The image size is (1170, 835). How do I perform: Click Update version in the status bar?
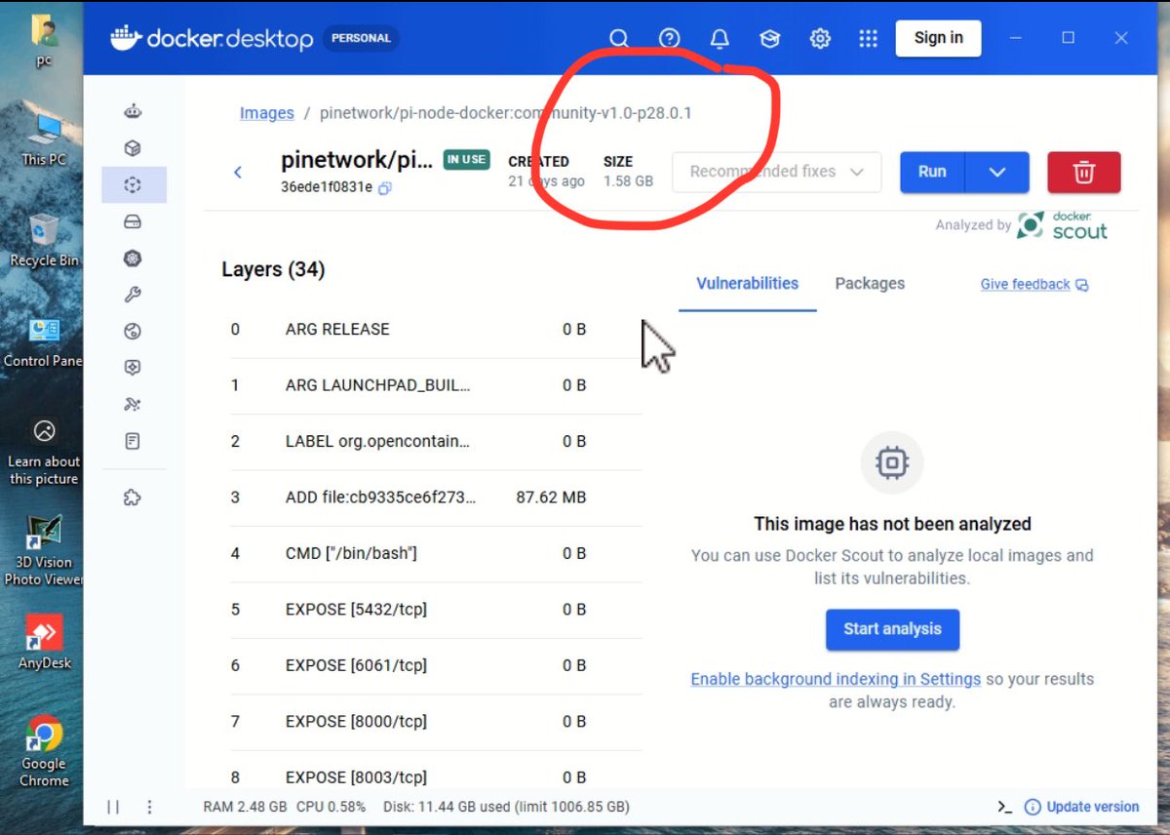(x=1082, y=807)
